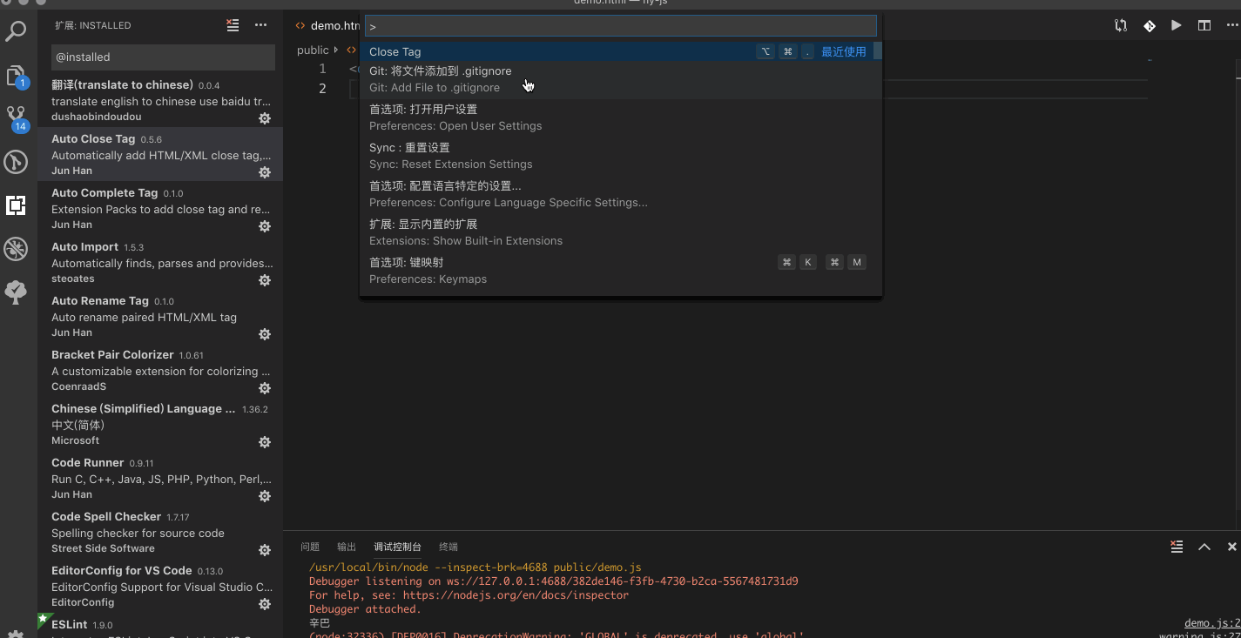
Task: Open manage gear for Auto Import
Action: (x=265, y=280)
